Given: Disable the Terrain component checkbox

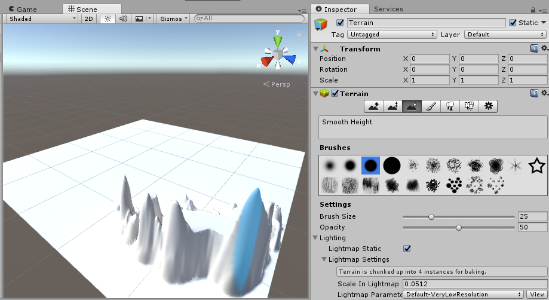Looking at the screenshot, I should click(335, 93).
